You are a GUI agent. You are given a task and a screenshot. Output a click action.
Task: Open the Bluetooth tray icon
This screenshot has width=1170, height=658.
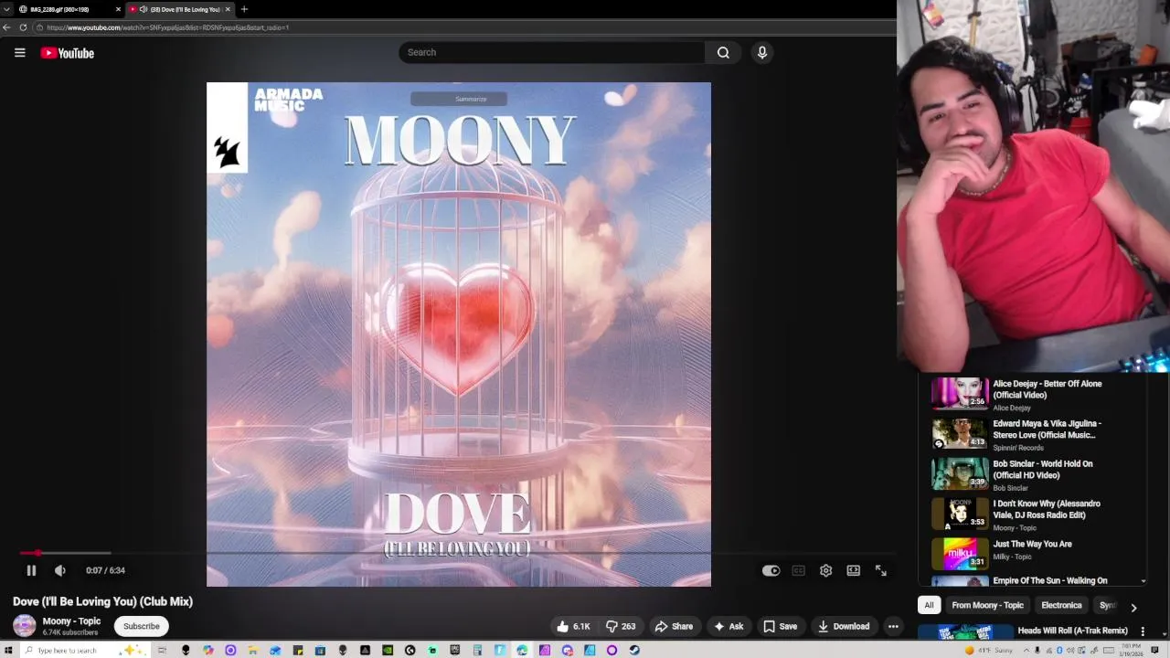(1059, 651)
